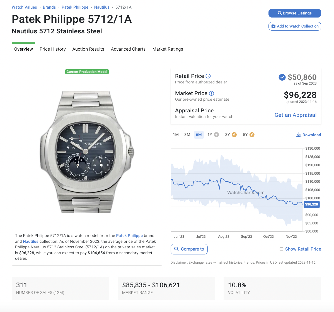This screenshot has width=334, height=312.
Task: Click the 3Y premium lightning badge
Action: [234, 135]
